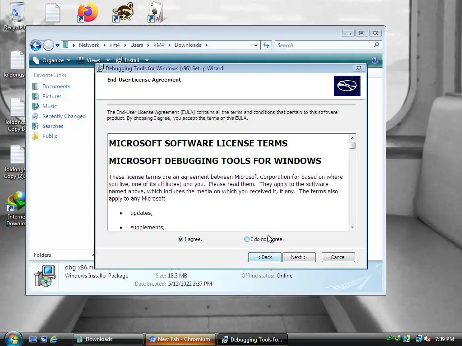The image size is (462, 346).
Task: Close the Setup Wizard dialog
Action: click(x=359, y=68)
